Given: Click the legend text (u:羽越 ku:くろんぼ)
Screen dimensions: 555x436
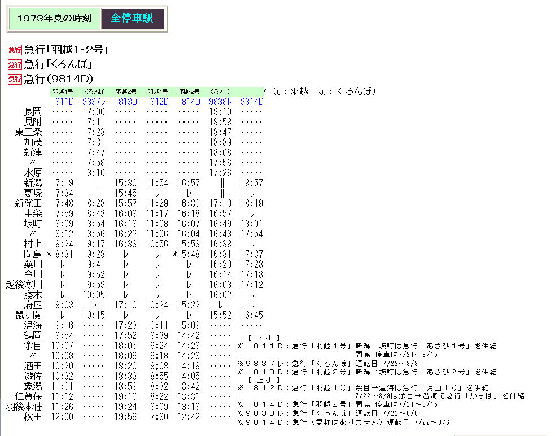Looking at the screenshot, I should click(x=324, y=91).
